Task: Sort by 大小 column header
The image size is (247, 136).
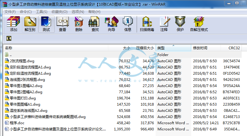Action: pos(120,48)
